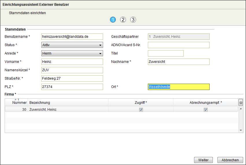Cancel wizard with Abbrechen button
Screen dimensions: 246x165
(230, 160)
